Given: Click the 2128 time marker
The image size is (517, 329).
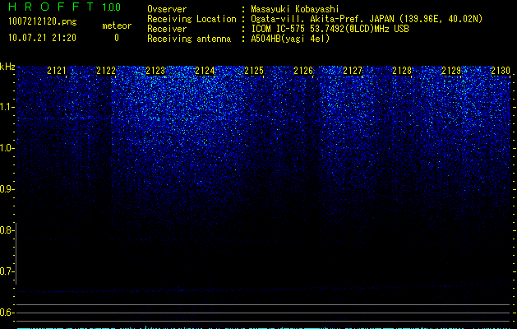Looking at the screenshot, I should tap(402, 71).
